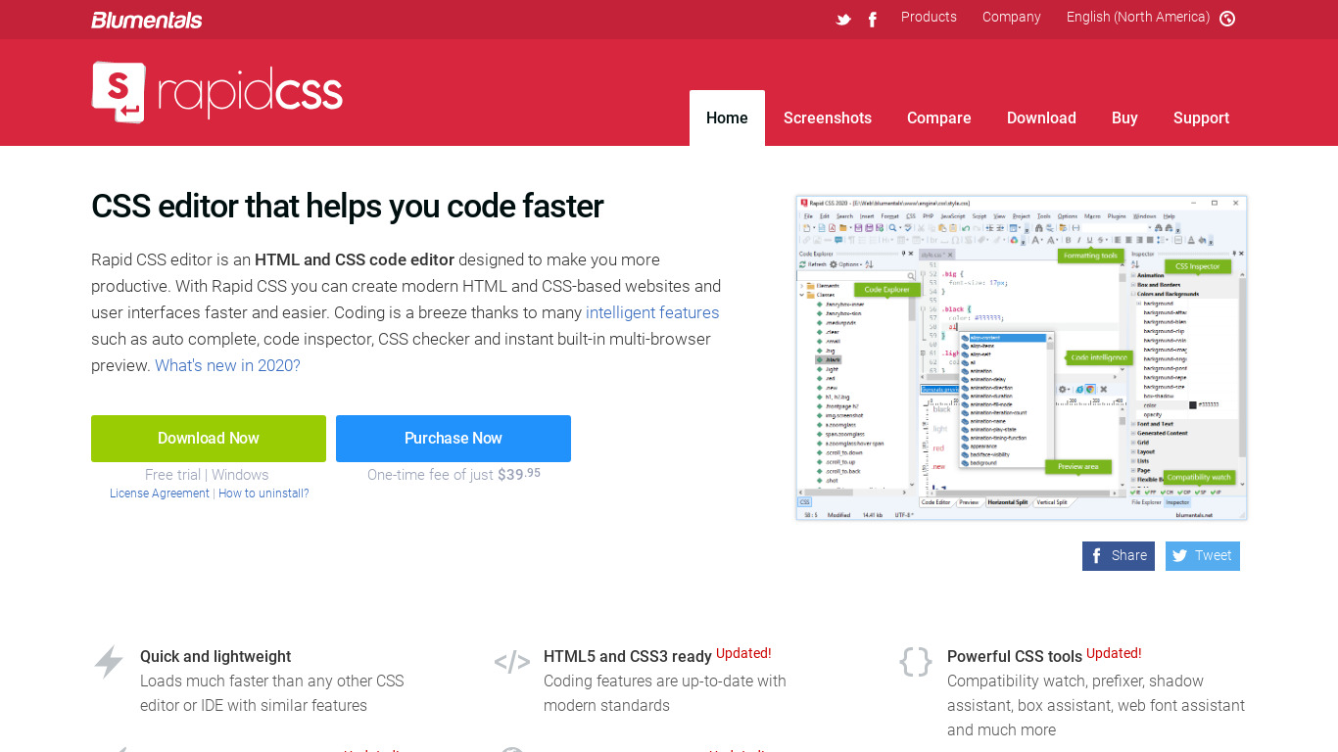Go to the Support tab

pos(1201,117)
